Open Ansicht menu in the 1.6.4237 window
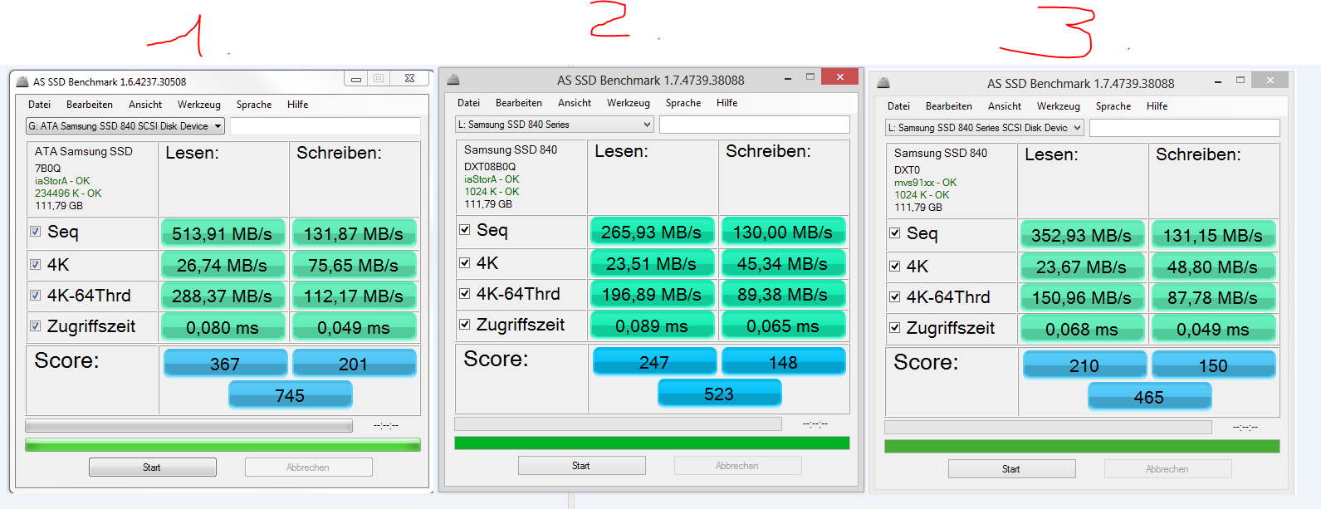Viewport: 1321px width, 509px height. tap(145, 105)
